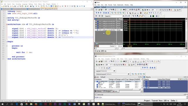Image resolution: width=188 pixels, height=106 pixels.
Task: Collapse process fold marker at line 17
Action: [7, 46]
